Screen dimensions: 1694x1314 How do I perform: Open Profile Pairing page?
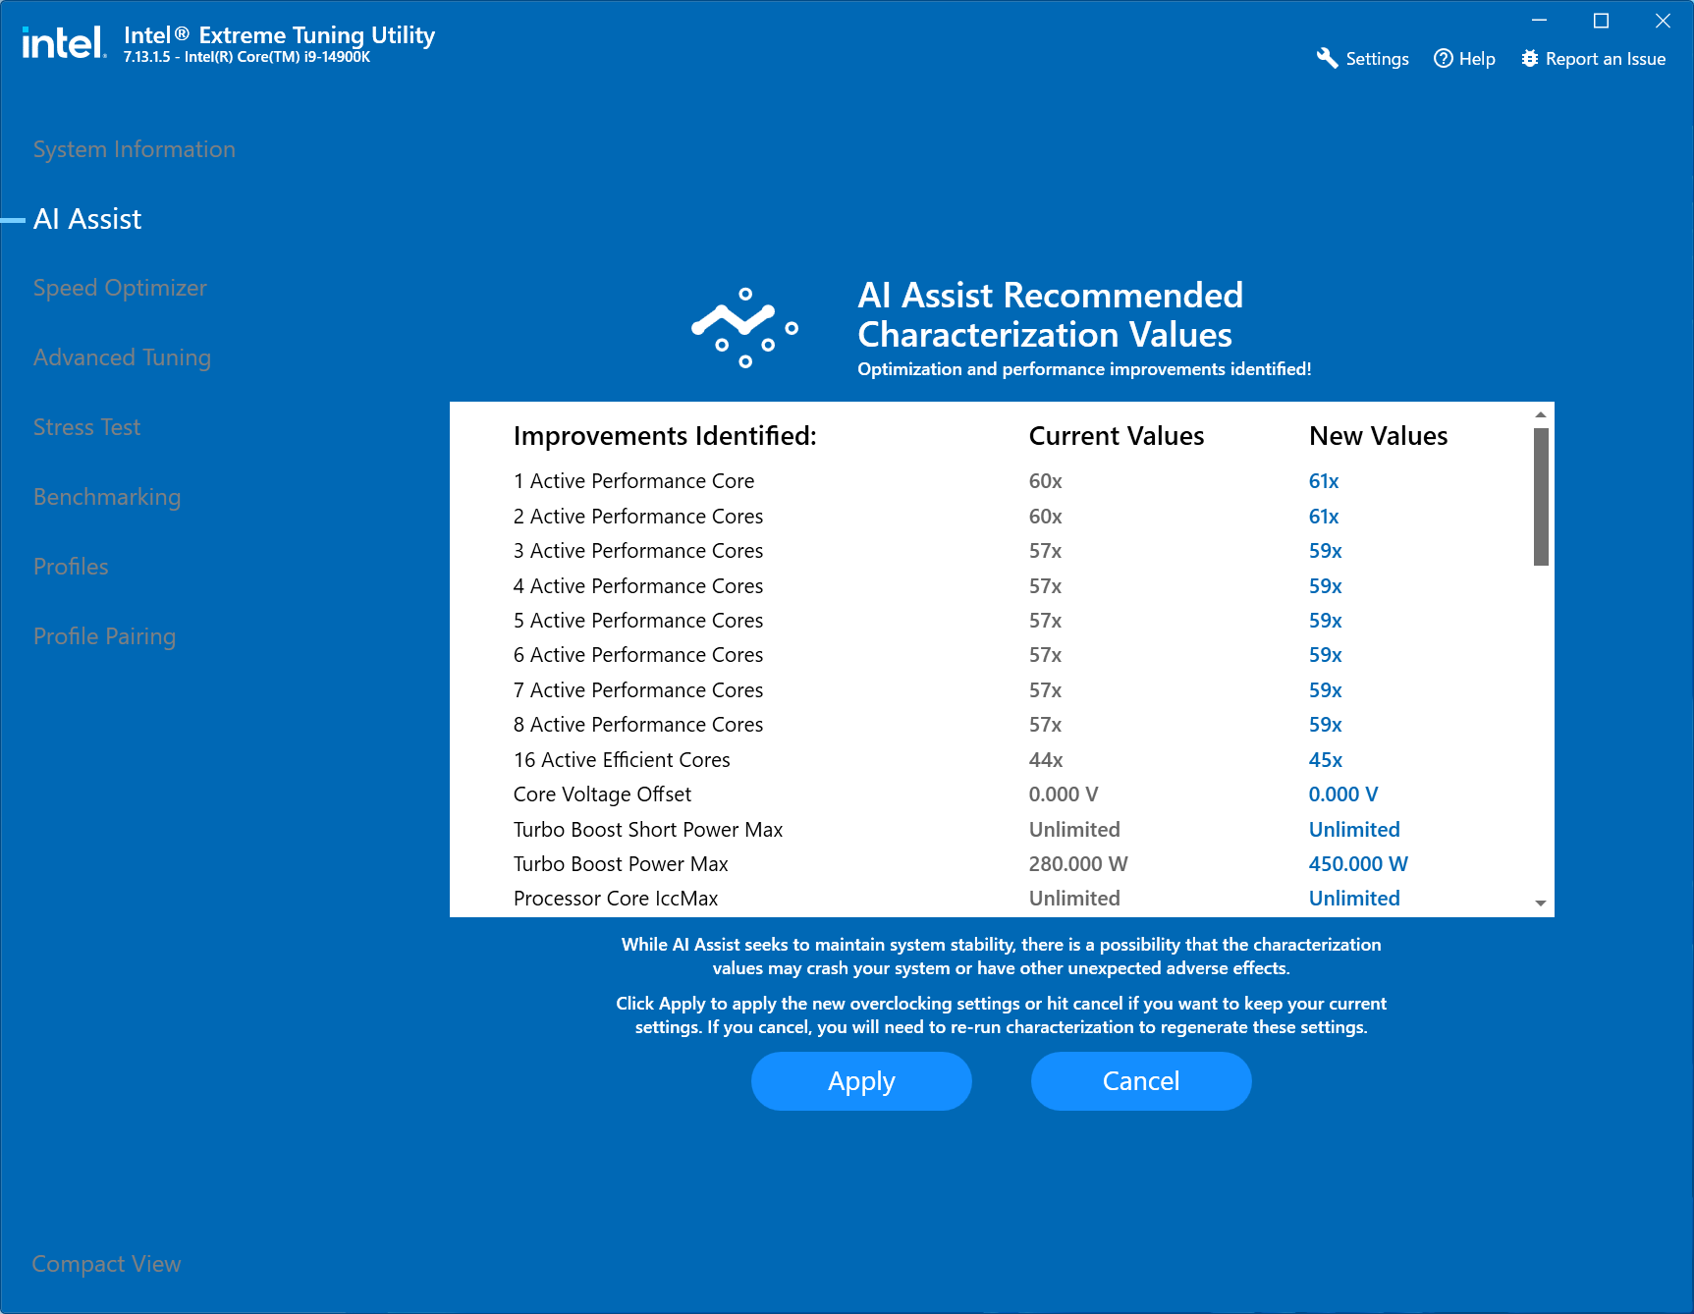(x=104, y=637)
